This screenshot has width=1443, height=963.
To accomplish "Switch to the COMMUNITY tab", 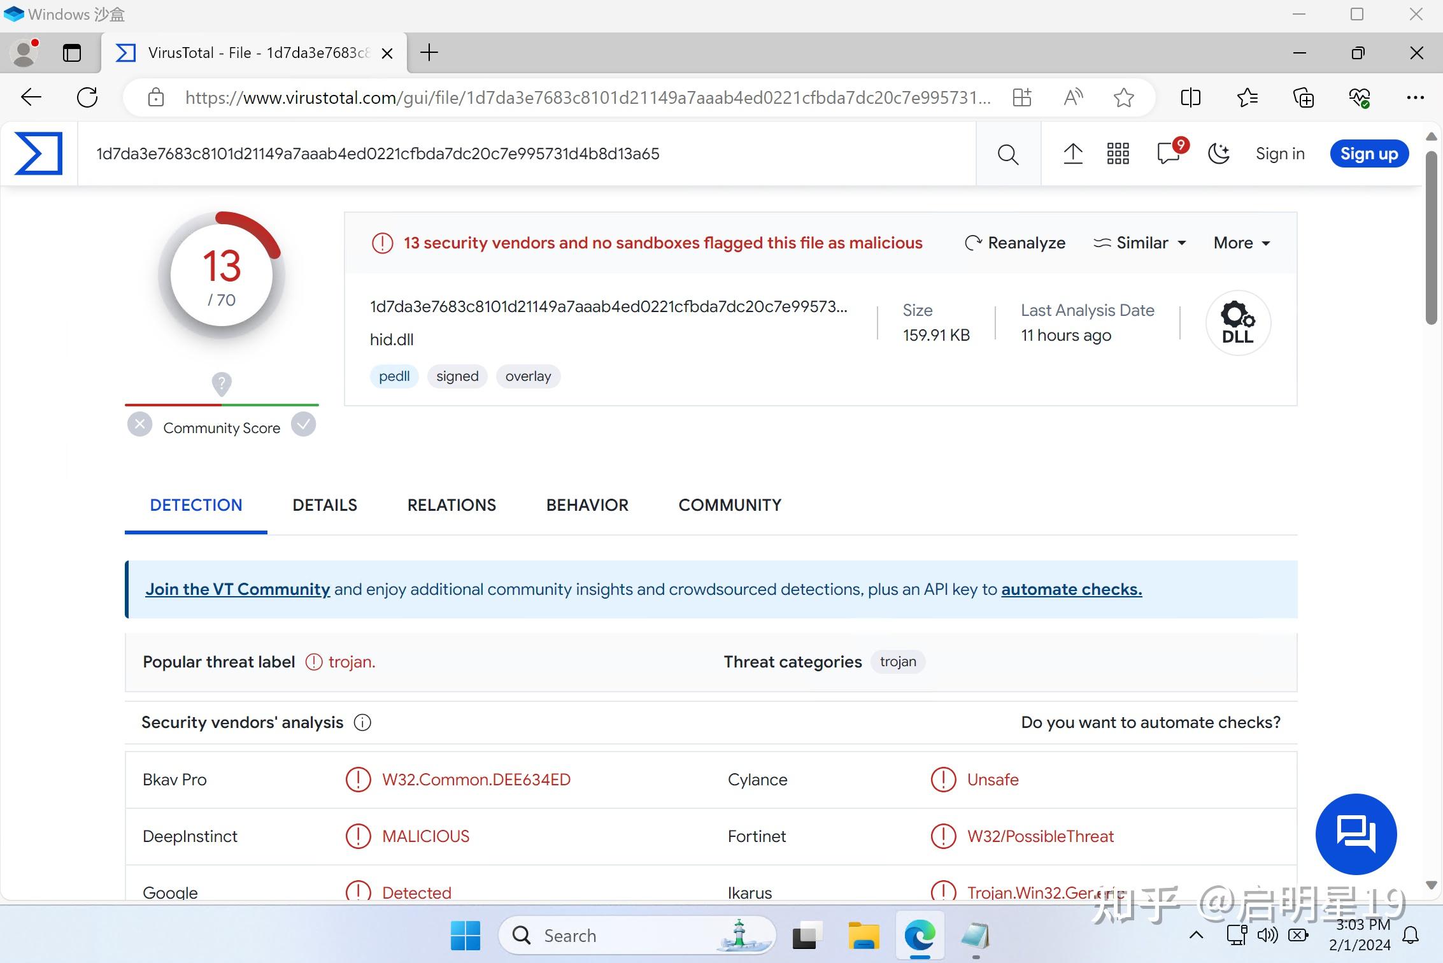I will [x=730, y=505].
